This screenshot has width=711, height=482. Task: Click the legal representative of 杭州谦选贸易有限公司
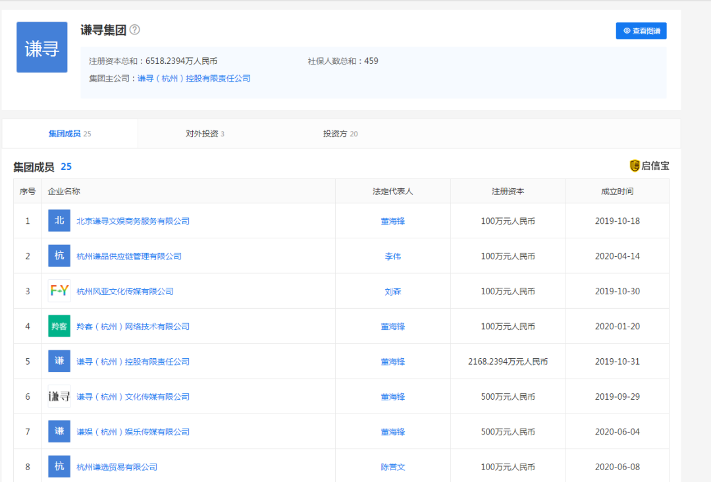pyautogui.click(x=392, y=467)
